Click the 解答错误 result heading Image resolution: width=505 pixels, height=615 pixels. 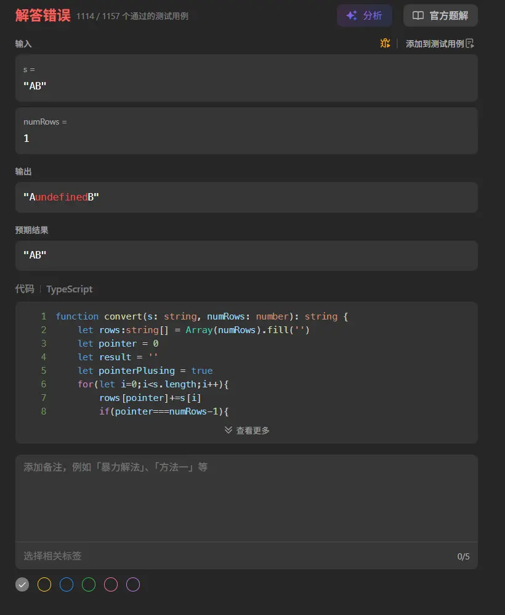coord(42,16)
